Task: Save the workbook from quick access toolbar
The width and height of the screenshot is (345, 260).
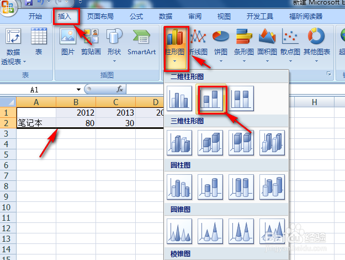Action: (29, 2)
